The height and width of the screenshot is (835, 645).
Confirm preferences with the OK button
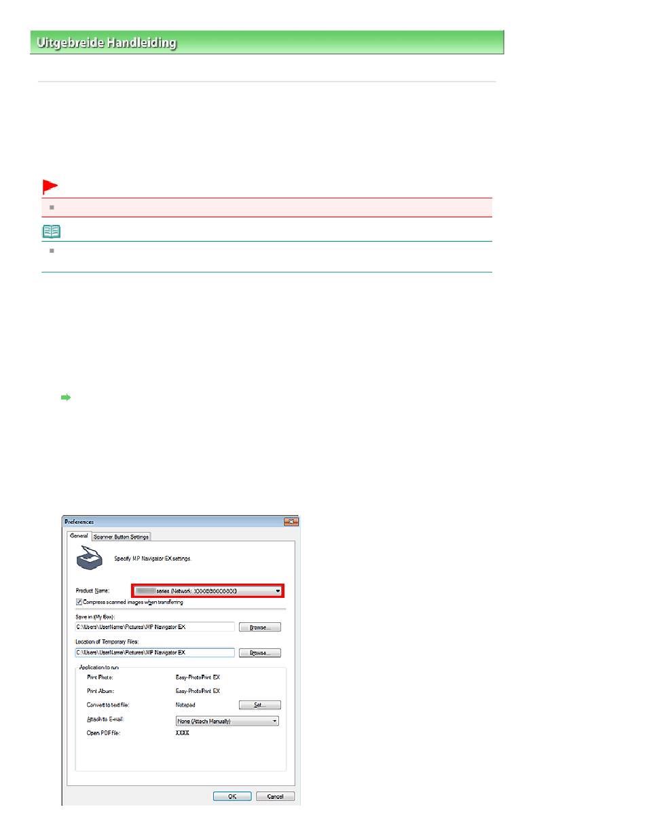[x=232, y=796]
